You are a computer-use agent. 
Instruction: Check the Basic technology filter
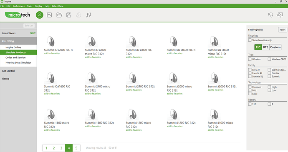250,94
